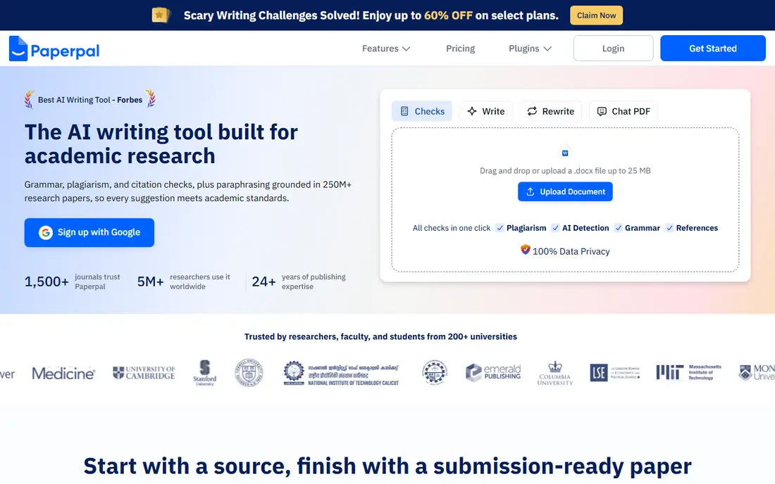Click the LSE logo
The height and width of the screenshot is (484, 775).
tap(614, 373)
